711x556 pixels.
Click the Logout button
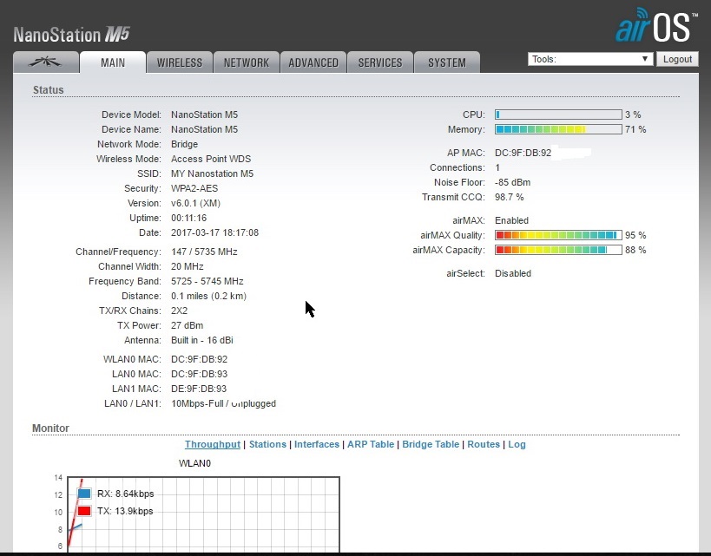click(677, 59)
